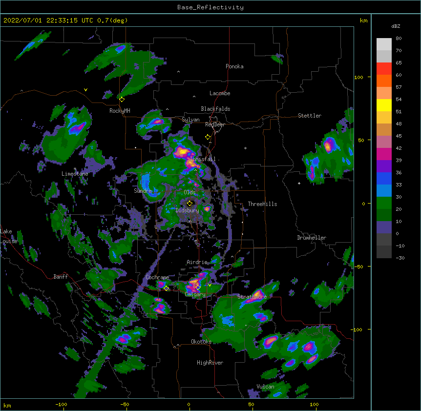Click the Calgary city label
421x411 pixels.
pyautogui.click(x=195, y=294)
